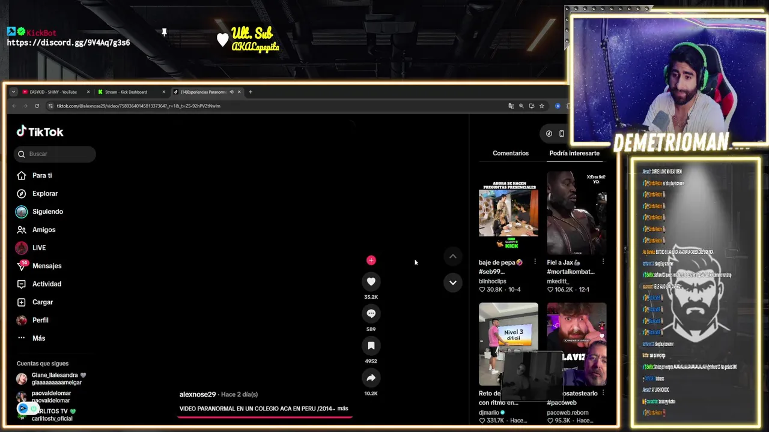Open the djmariio creator profile
Image resolution: width=769 pixels, height=432 pixels.
click(492, 413)
